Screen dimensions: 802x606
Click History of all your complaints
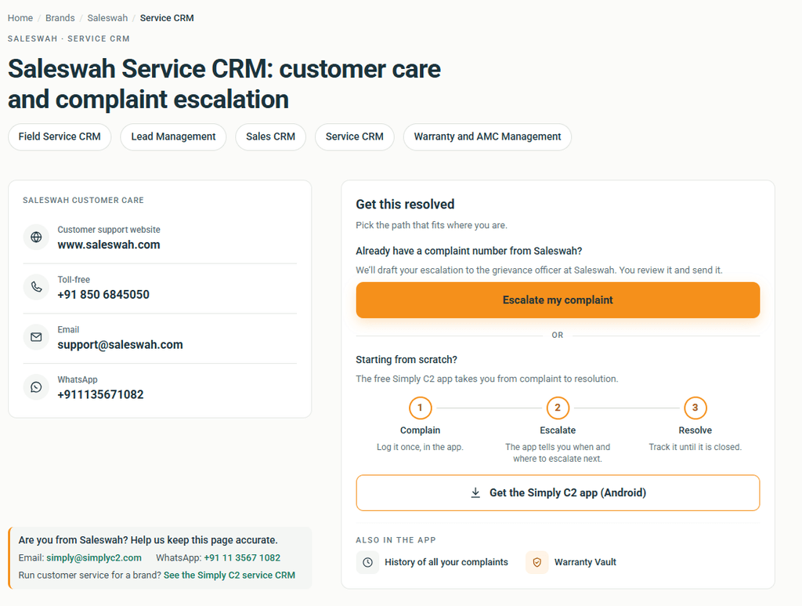(x=446, y=563)
